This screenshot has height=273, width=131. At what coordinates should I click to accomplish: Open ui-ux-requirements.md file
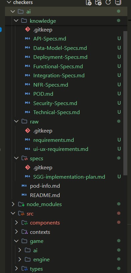pyautogui.click(x=61, y=149)
